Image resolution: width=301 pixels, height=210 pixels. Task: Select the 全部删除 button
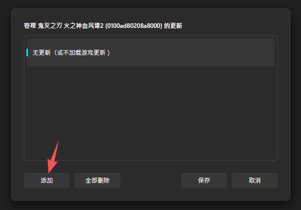[97, 180]
